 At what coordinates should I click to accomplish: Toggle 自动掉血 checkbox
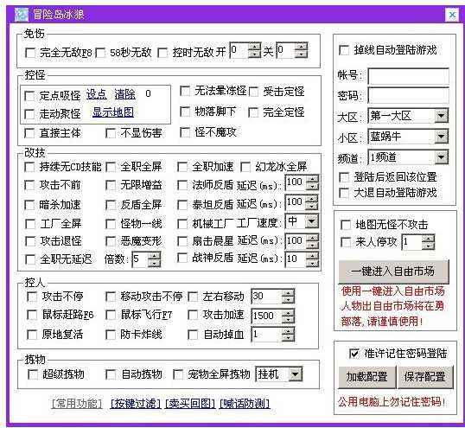tap(193, 335)
